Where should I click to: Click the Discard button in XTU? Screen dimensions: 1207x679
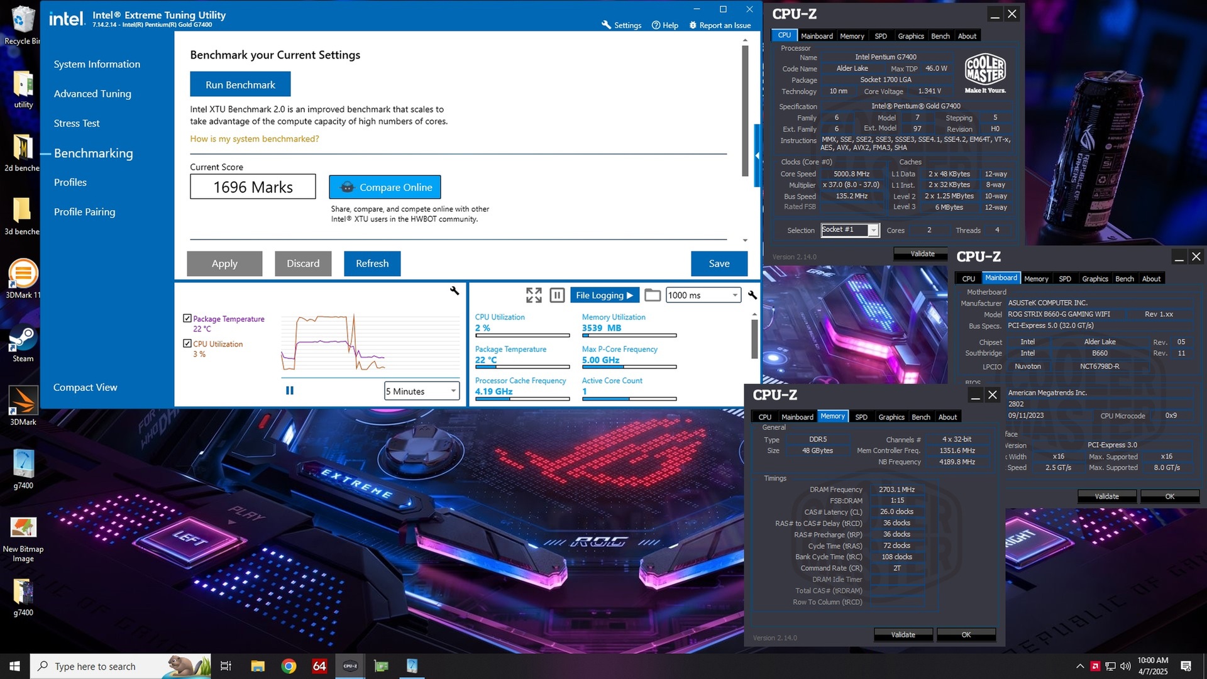tap(303, 263)
